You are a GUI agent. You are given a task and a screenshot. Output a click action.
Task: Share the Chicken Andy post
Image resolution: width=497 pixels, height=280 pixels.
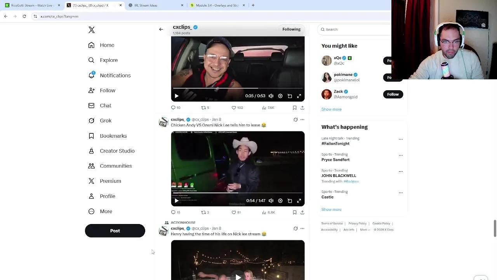tap(302, 212)
